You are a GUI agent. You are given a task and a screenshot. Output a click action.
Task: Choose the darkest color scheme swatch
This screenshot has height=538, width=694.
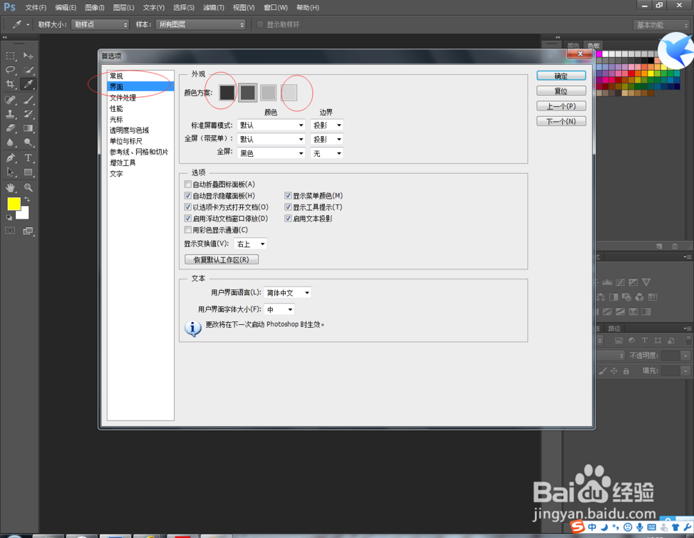click(227, 92)
